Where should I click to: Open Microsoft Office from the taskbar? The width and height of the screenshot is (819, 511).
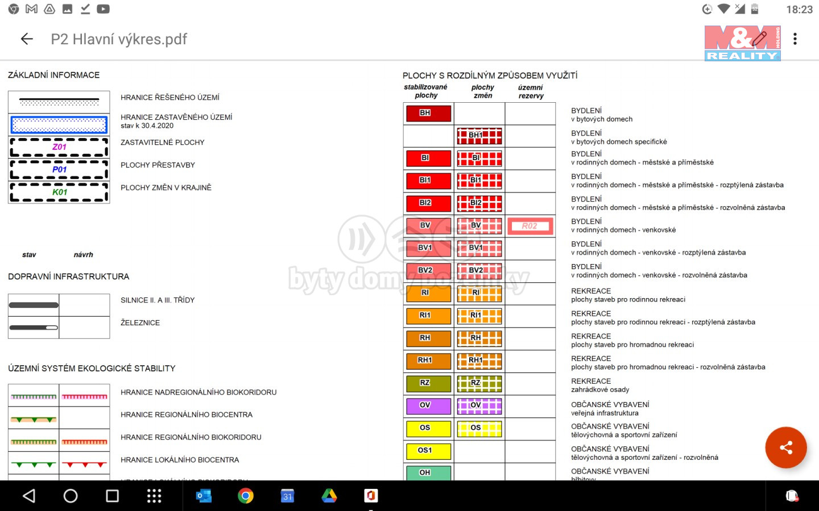point(371,496)
